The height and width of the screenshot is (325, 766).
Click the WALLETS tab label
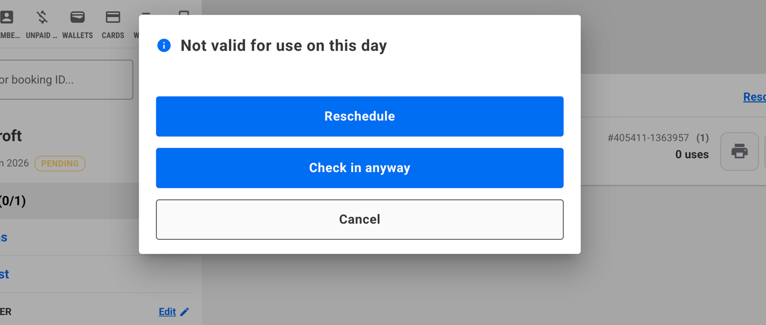click(x=78, y=36)
